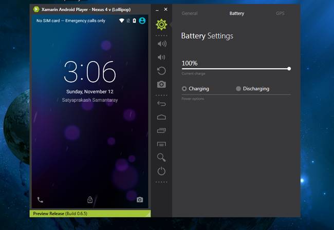The width and height of the screenshot is (334, 230).
Task: Select the Discharging radio option
Action: pos(253,88)
